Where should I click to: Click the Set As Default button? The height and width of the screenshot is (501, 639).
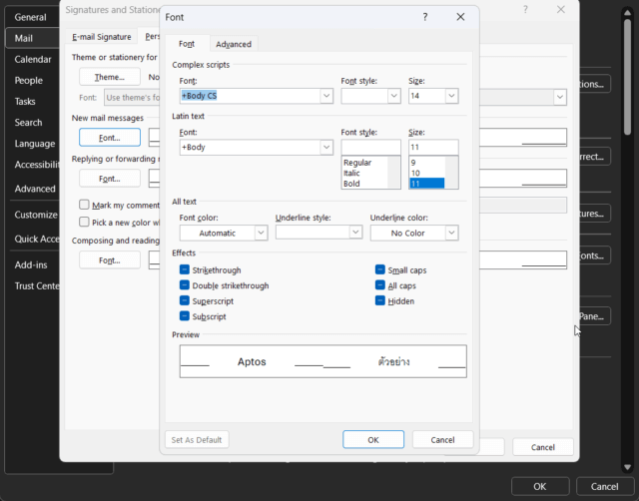coord(197,440)
